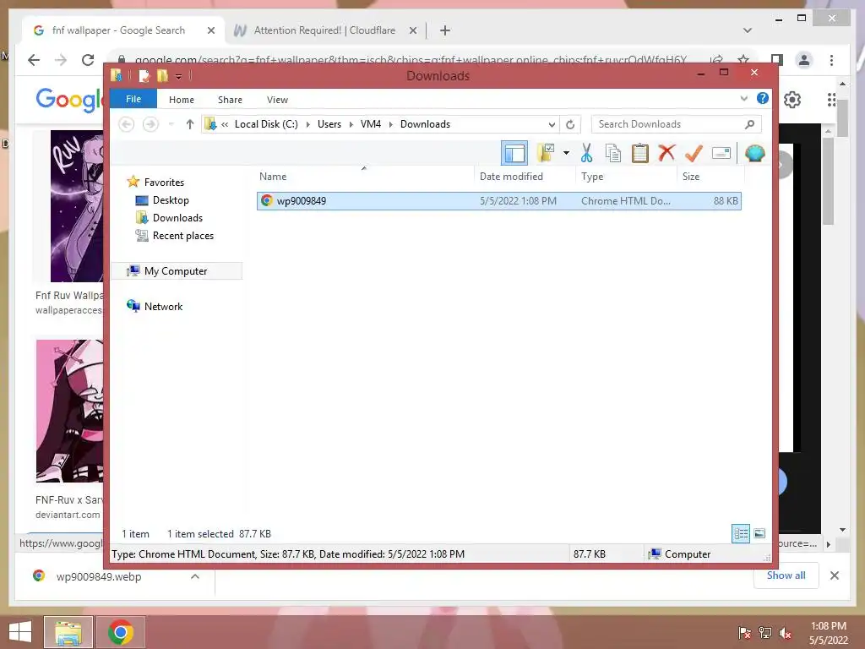The width and height of the screenshot is (865, 649).
Task: Click the Copy icon in Explorer toolbar
Action: pyautogui.click(x=613, y=153)
